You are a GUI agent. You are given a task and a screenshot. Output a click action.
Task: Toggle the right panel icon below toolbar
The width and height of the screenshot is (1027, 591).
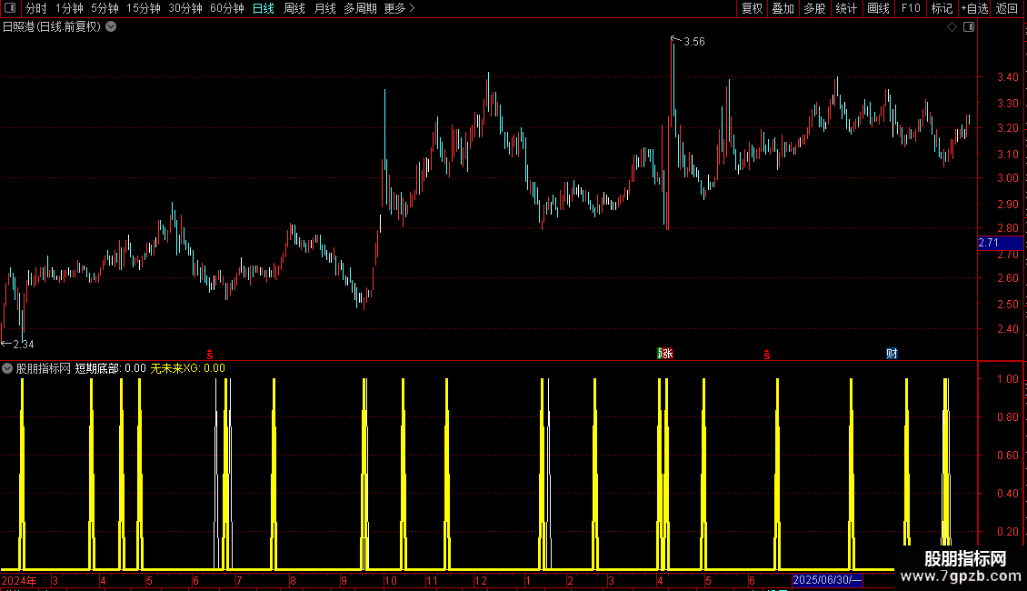969,27
